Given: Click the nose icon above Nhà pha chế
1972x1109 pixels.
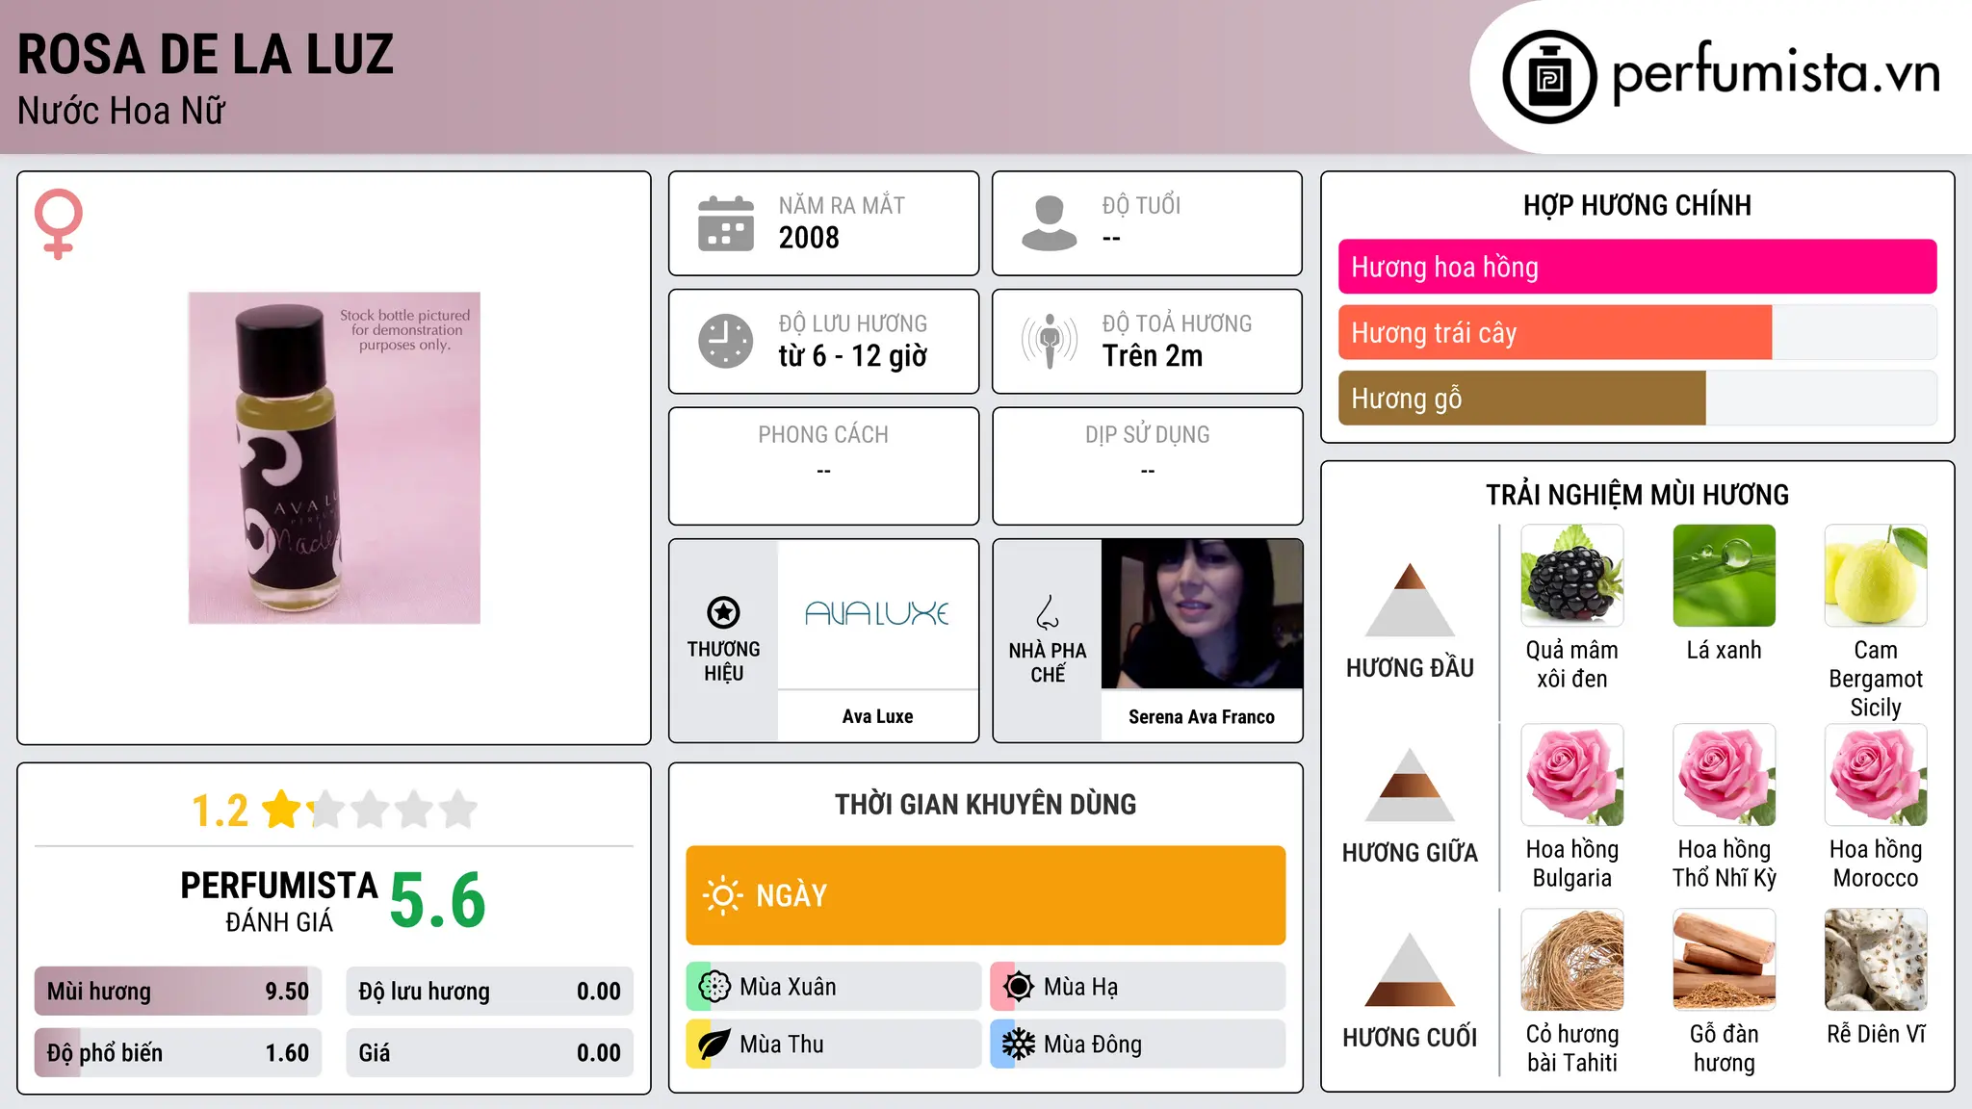Looking at the screenshot, I should (x=1048, y=612).
